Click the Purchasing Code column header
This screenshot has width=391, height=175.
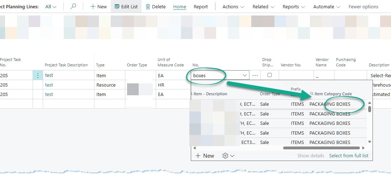346,62
